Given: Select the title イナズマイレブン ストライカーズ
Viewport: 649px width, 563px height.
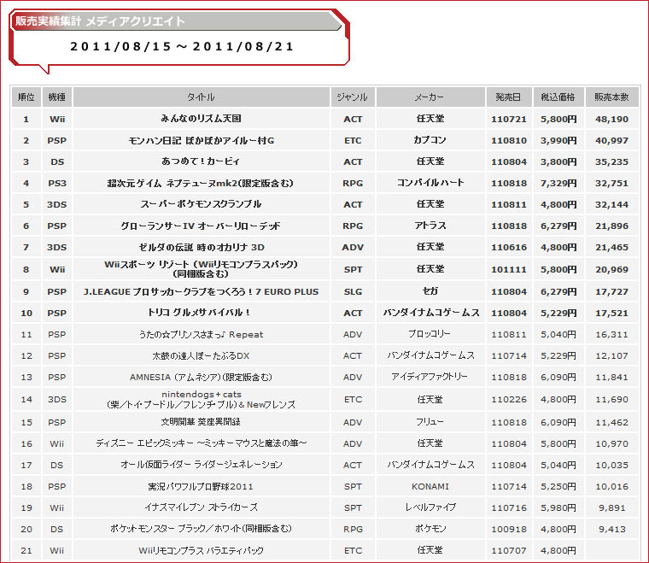Looking at the screenshot, I should point(202,507).
